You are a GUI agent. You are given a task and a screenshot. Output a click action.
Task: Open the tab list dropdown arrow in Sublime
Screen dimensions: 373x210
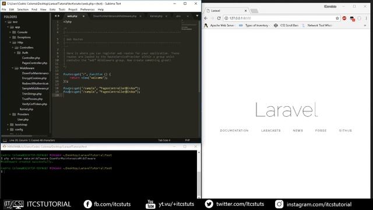pos(197,16)
